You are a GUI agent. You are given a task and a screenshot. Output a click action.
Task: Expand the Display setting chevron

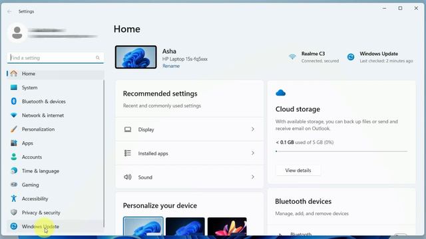tap(253, 129)
